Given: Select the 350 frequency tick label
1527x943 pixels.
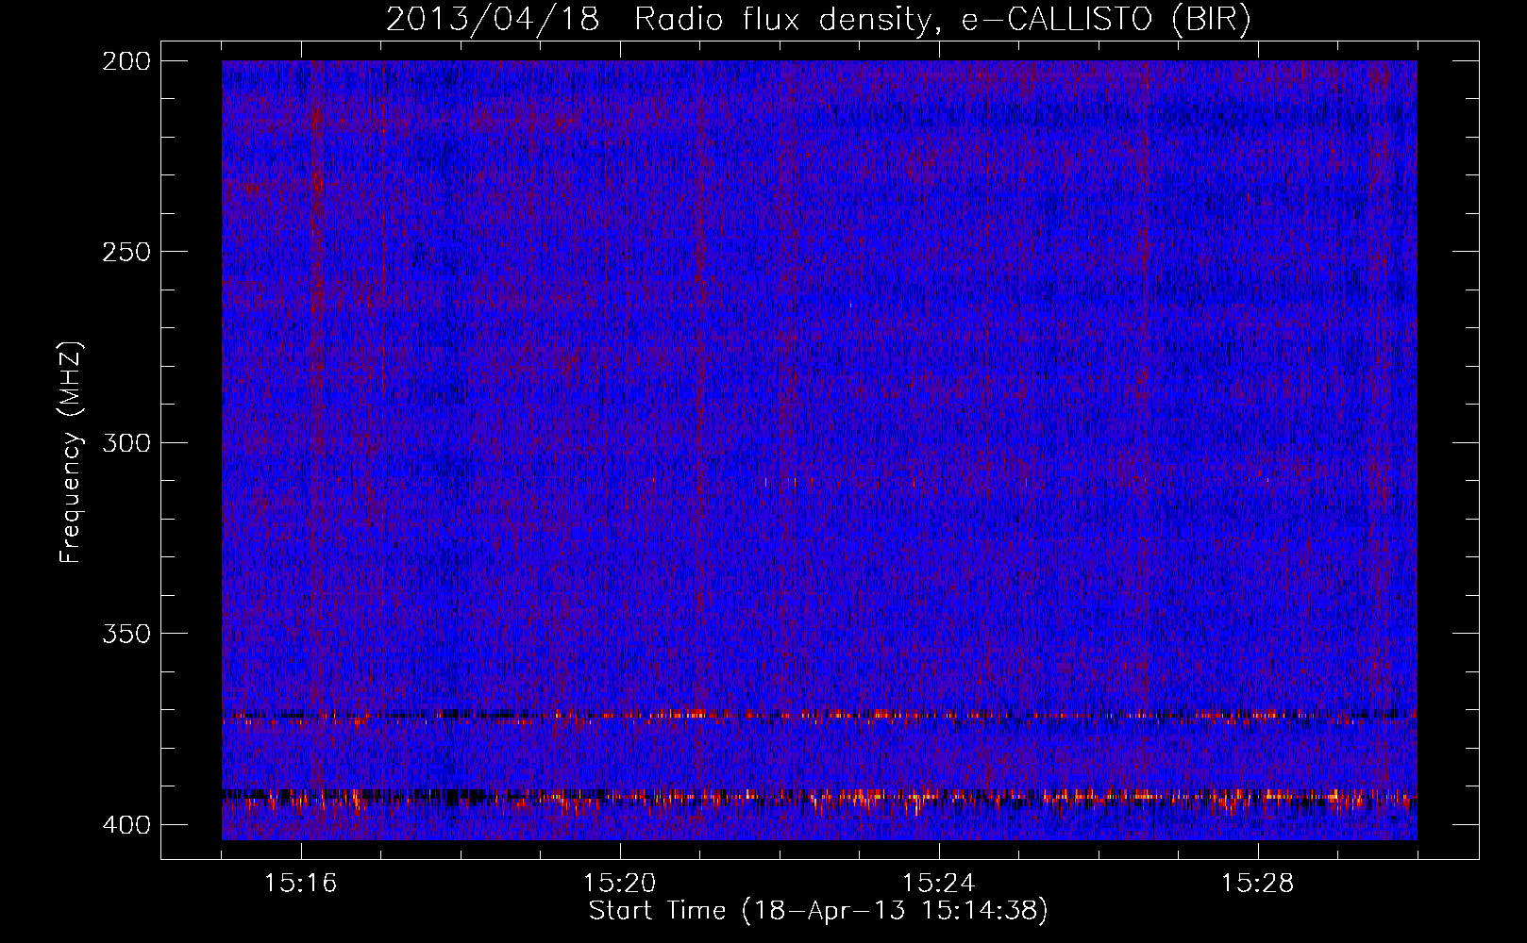Looking at the screenshot, I should pos(126,634).
